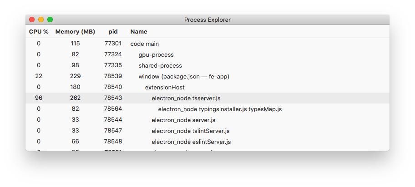Click the 262 MB memory value
This screenshot has width=415, height=187.
[75, 98]
